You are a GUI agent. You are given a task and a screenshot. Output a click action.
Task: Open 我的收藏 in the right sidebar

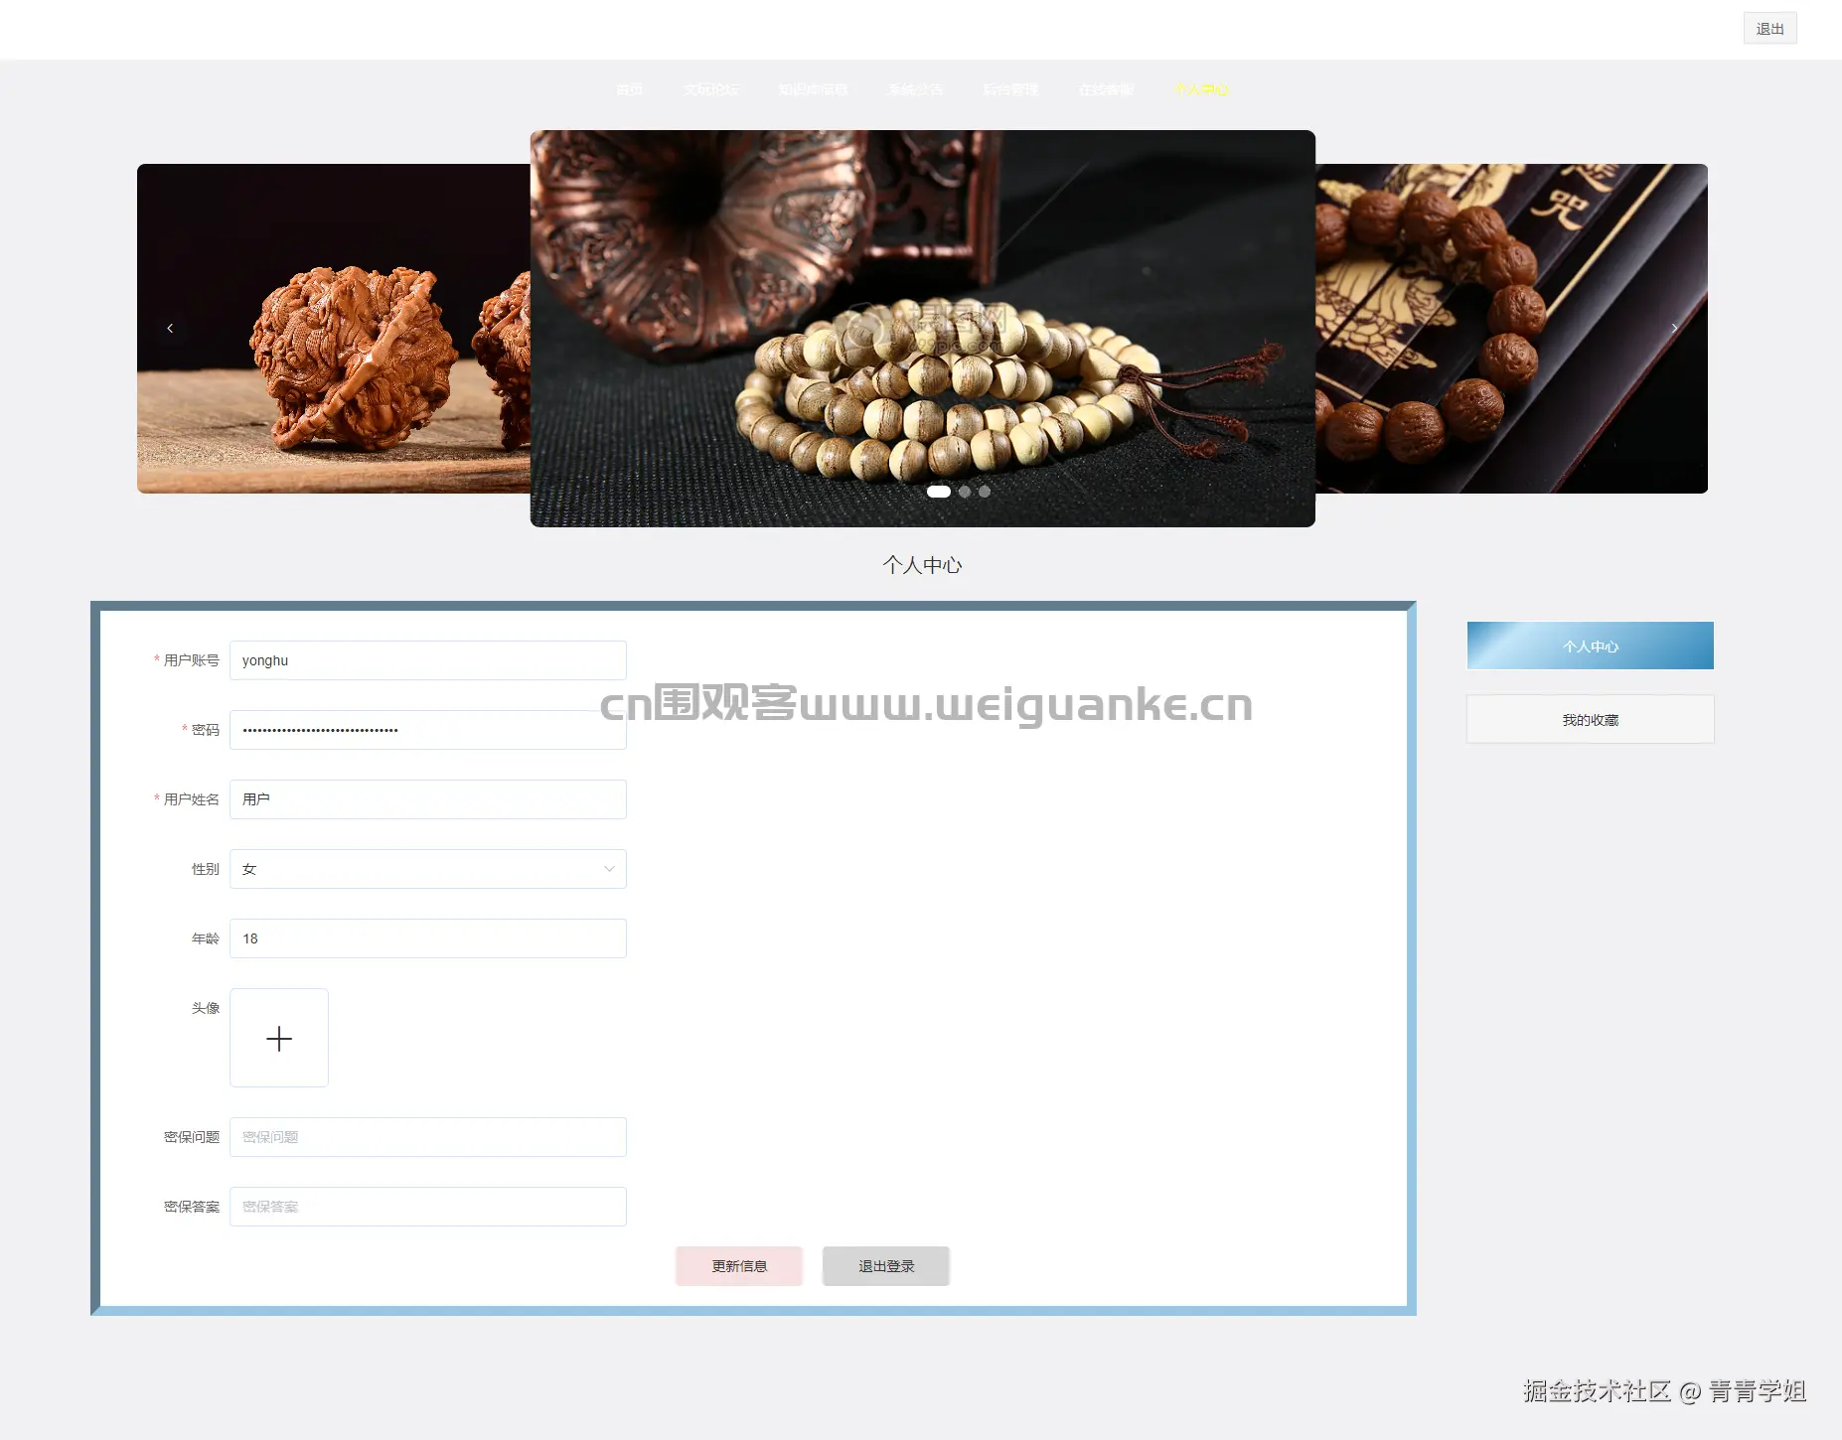[1591, 719]
